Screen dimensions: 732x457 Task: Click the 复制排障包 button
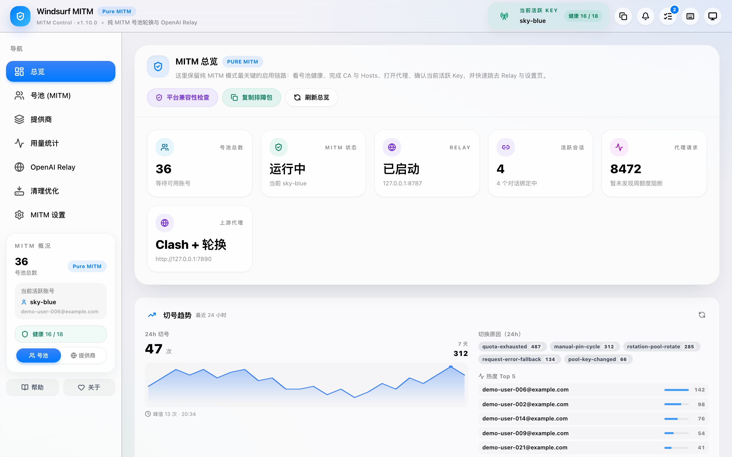point(251,97)
